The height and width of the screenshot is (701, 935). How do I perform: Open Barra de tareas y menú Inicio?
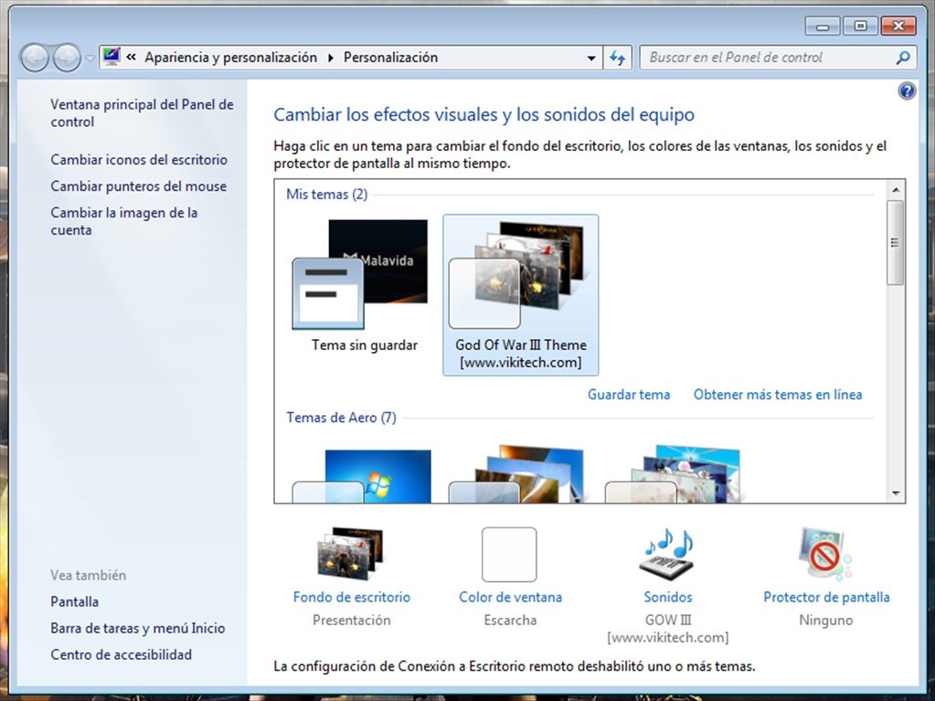point(138,628)
